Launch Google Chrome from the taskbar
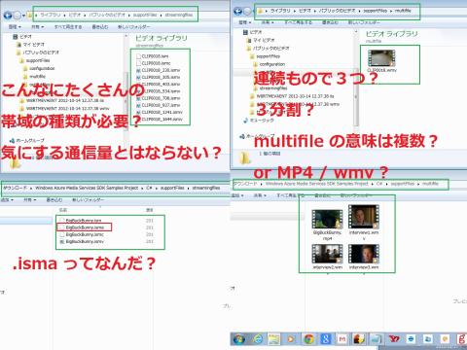The image size is (467, 350). pos(308,339)
